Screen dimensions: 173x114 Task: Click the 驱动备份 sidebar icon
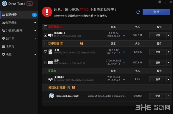point(4,23)
